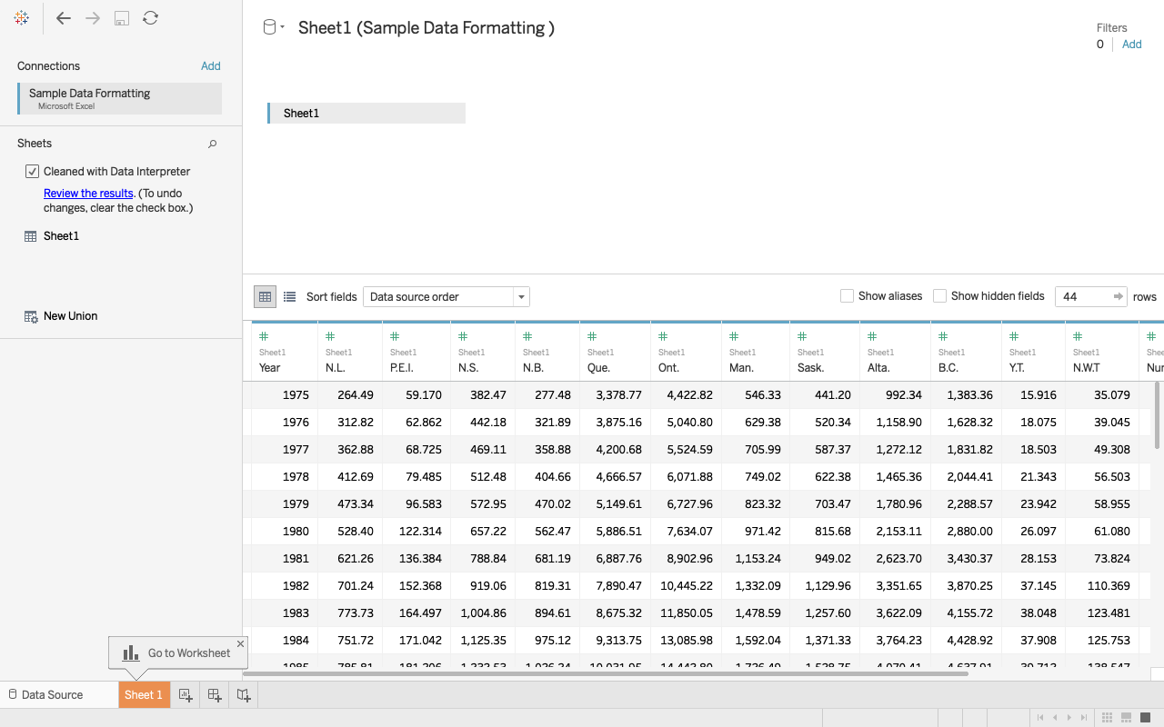The image size is (1164, 727).
Task: Change data type icon above B.C. column
Action: click(x=943, y=337)
